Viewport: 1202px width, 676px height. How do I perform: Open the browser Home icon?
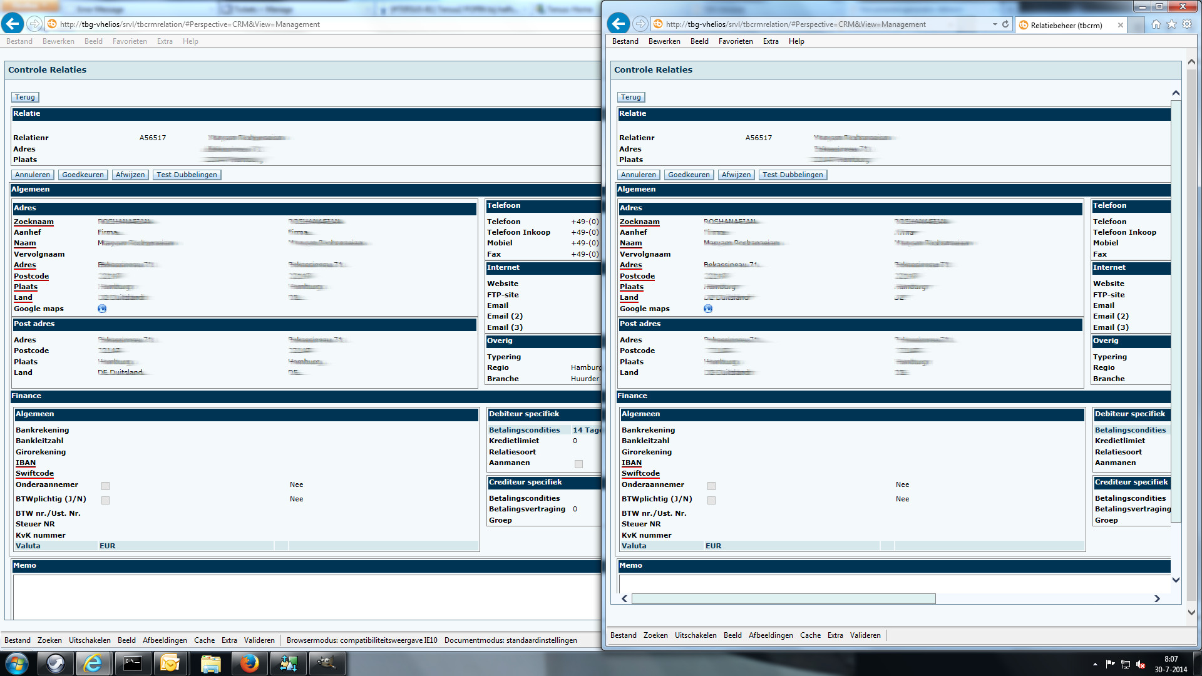[1156, 24]
